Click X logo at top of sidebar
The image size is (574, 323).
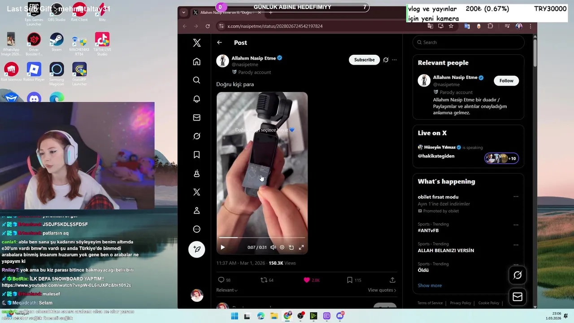tap(196, 43)
